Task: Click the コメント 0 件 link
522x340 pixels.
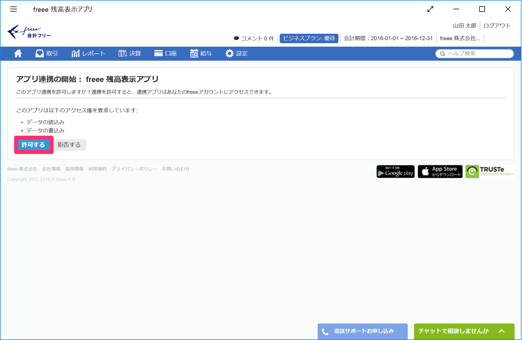Action: (254, 38)
